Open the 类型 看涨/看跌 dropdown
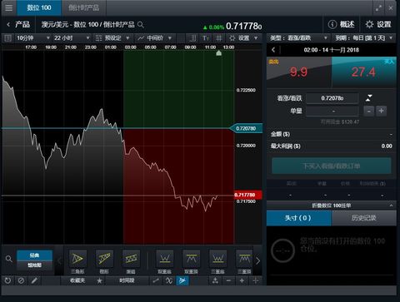Screen dimensions: 400x302 (x=299, y=38)
